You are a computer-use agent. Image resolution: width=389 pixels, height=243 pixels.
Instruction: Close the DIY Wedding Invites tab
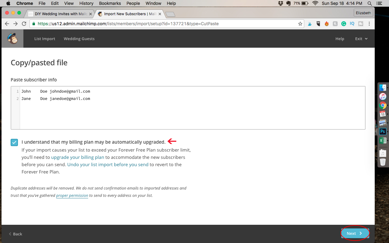(90, 14)
